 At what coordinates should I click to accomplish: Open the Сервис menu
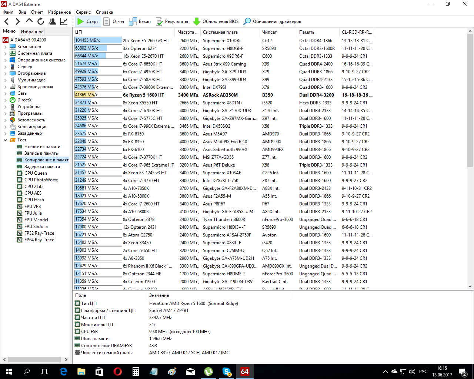(83, 12)
